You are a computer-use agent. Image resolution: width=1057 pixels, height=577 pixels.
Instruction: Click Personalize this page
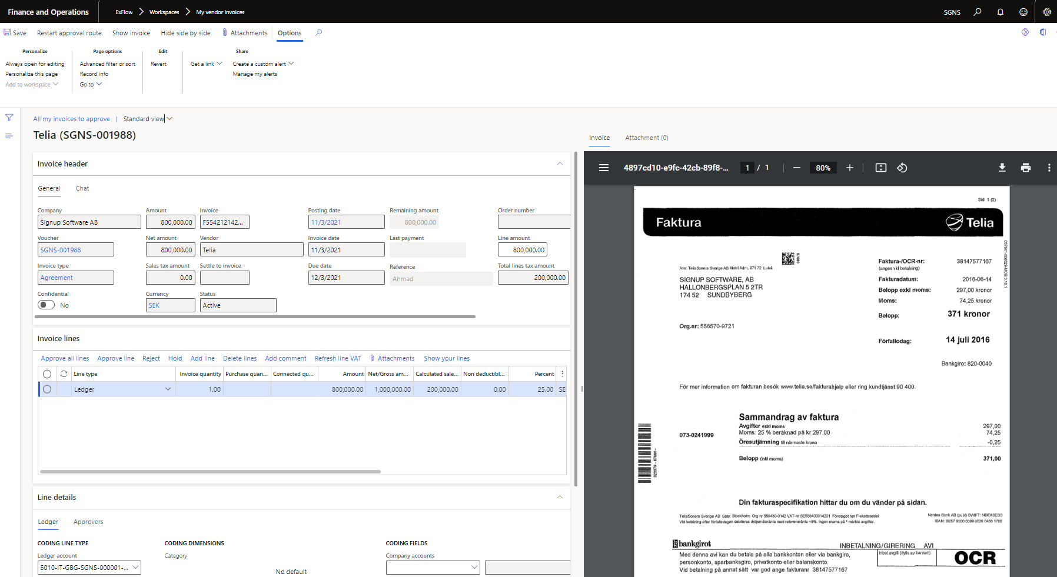pos(32,74)
